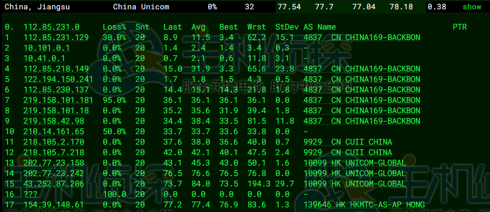Click hop 7 address 219.158.101.181
The height and width of the screenshot is (212, 490).
pyautogui.click(x=58, y=100)
